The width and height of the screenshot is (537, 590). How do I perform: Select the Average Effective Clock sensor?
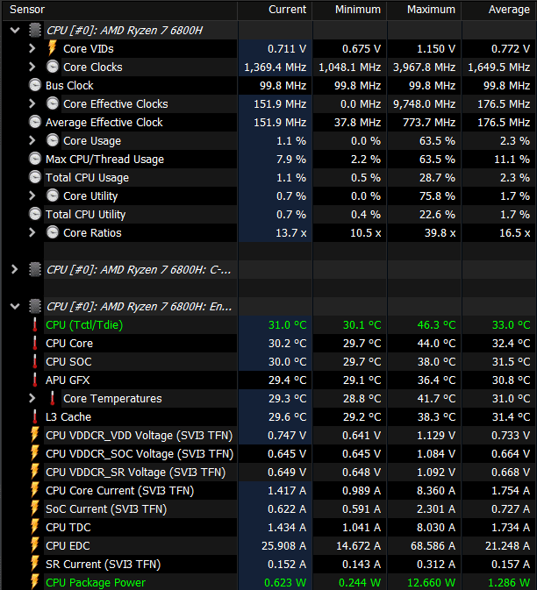tap(104, 123)
